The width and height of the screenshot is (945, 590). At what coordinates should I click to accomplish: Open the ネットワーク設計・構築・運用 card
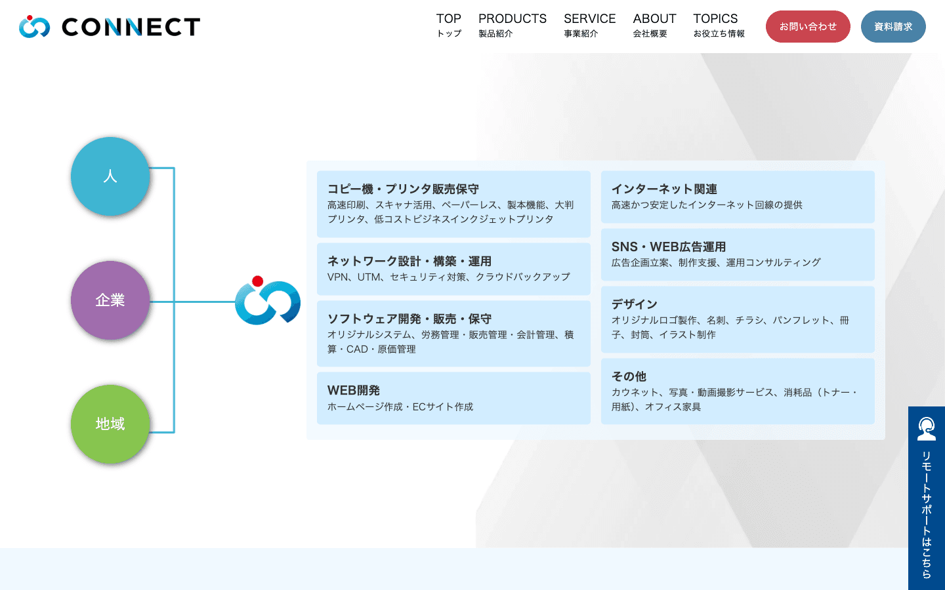453,269
